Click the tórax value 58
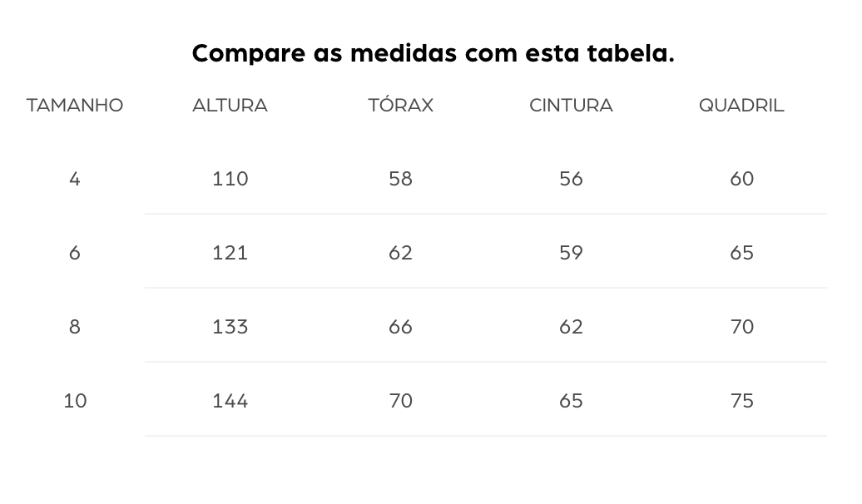The image size is (862, 504). point(400,179)
